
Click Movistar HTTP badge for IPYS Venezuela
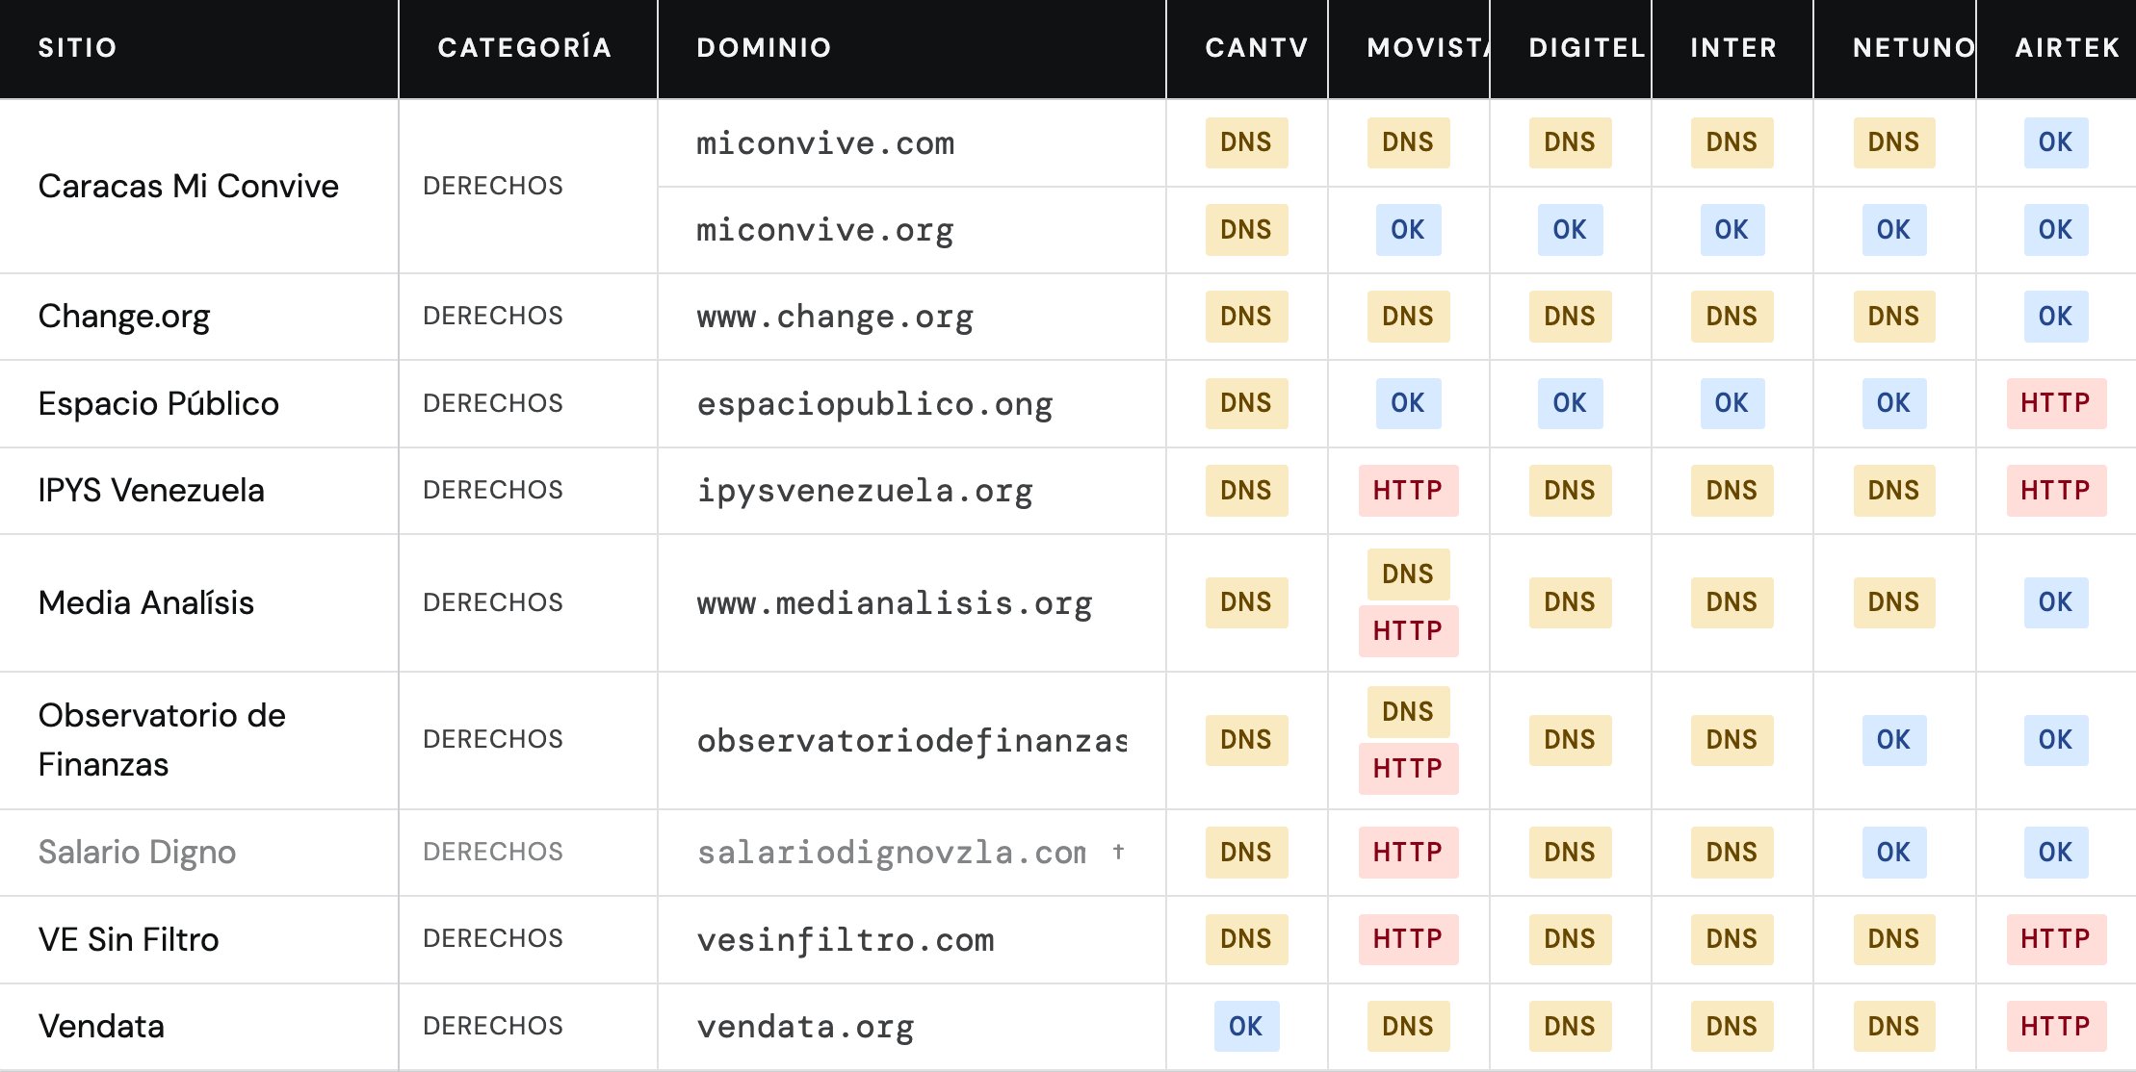coord(1408,491)
